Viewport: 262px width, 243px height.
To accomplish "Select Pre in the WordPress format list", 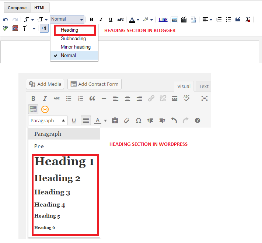I will [x=39, y=147].
